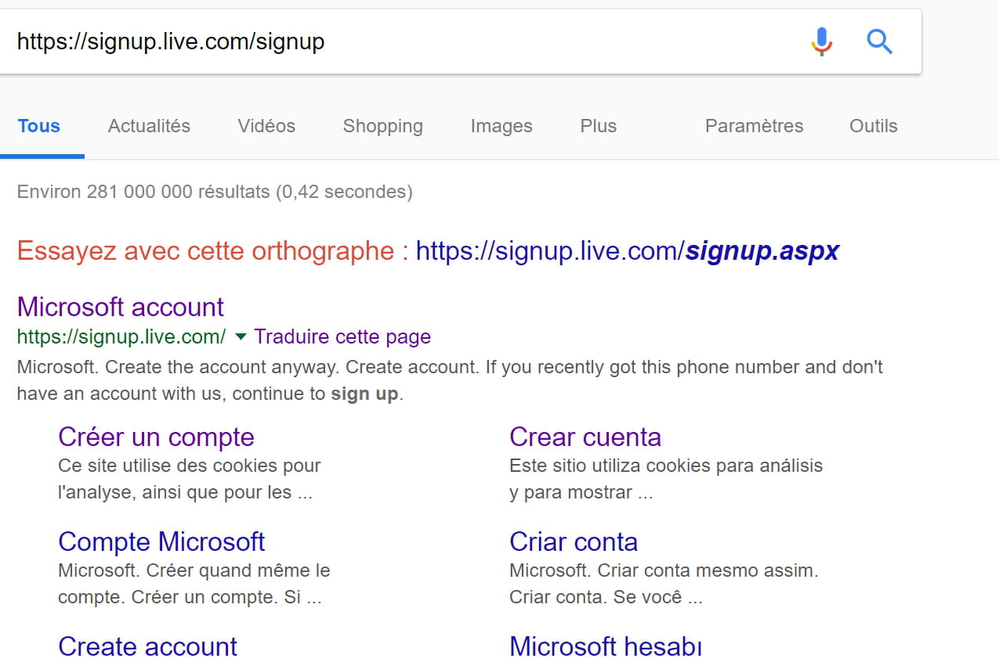Click snippet 'Microsoft. Create the account anyway'
The width and height of the screenshot is (999, 662).
(x=450, y=380)
